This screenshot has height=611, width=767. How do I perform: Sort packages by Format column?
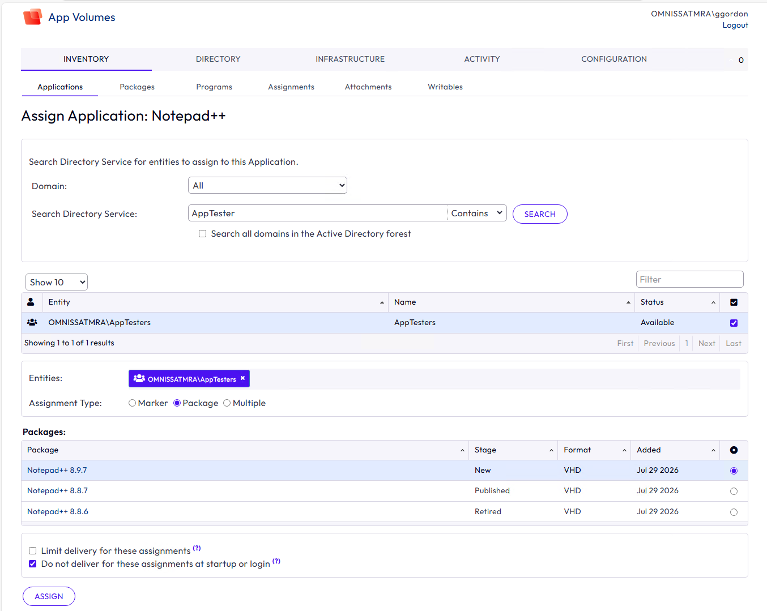pos(594,450)
